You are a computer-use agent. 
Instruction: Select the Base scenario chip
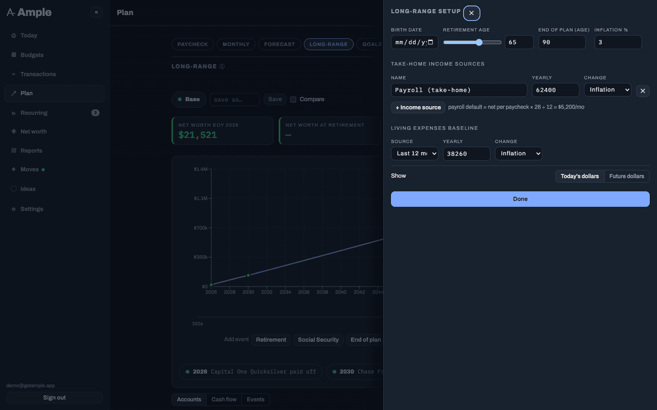(188, 99)
